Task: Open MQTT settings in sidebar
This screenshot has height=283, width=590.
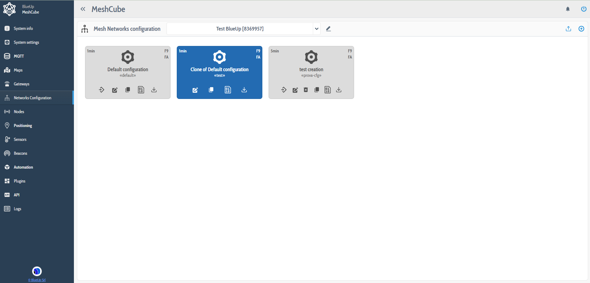Action: click(x=18, y=56)
